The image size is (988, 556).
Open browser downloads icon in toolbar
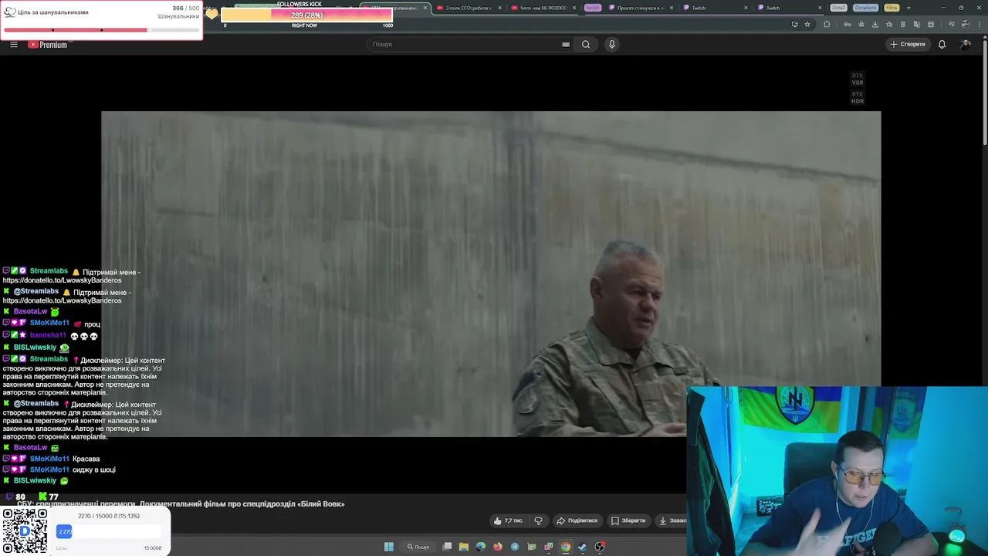click(875, 25)
